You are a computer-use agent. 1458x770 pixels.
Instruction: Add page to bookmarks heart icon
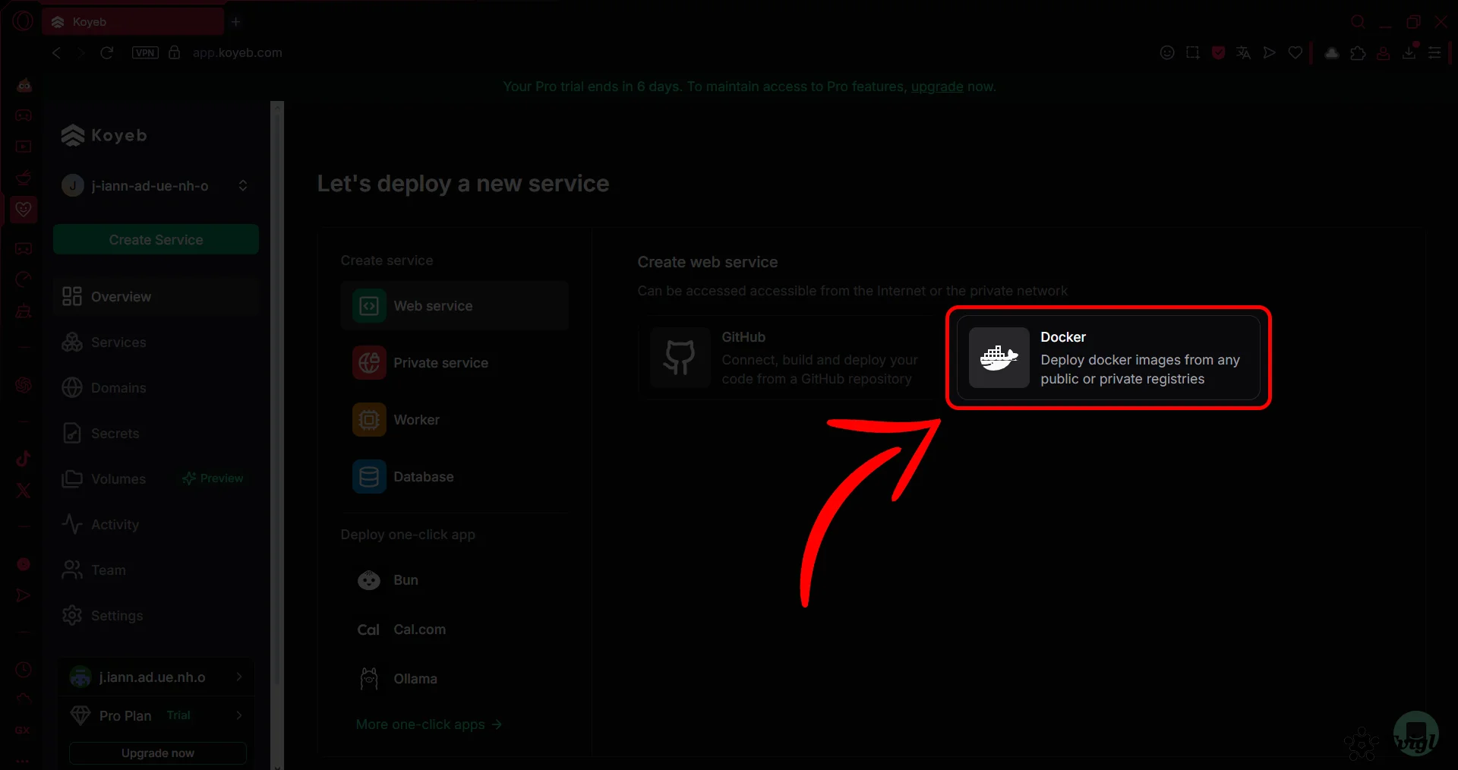click(1295, 52)
